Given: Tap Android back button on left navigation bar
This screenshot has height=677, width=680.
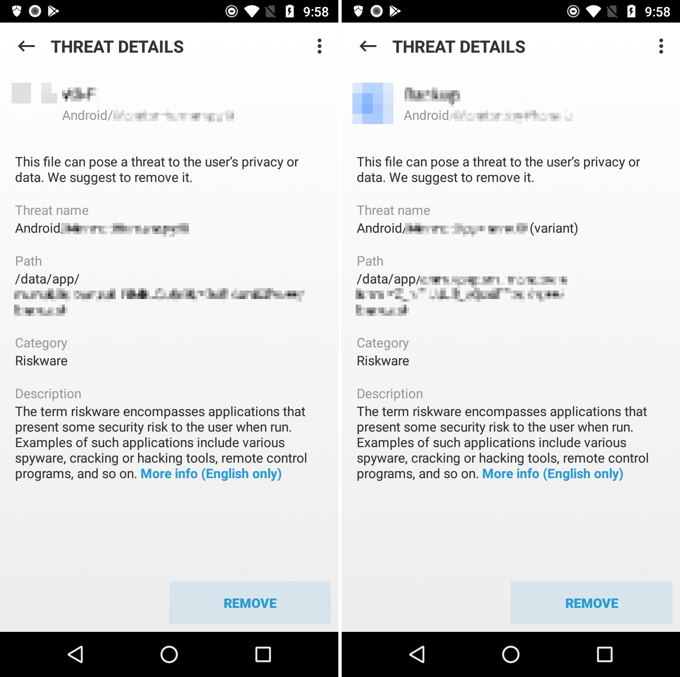Looking at the screenshot, I should coord(76,654).
